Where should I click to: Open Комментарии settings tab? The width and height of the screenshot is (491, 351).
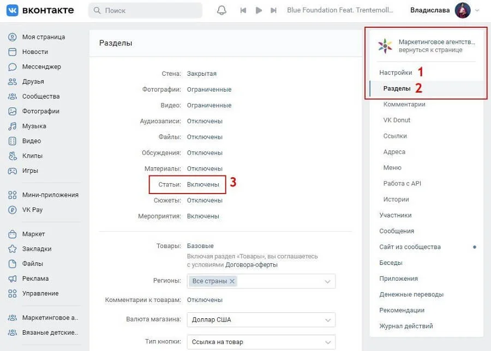click(x=404, y=104)
